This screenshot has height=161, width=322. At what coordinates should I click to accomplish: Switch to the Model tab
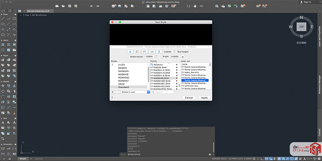(23, 158)
